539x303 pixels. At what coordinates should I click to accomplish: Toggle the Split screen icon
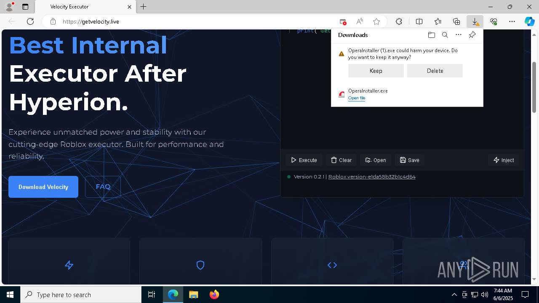pyautogui.click(x=419, y=21)
